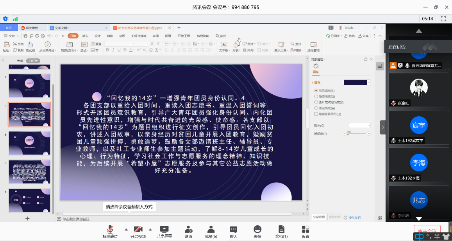The image size is (452, 241).
Task: Open the 邀请 invite icon
Action: coord(188,230)
